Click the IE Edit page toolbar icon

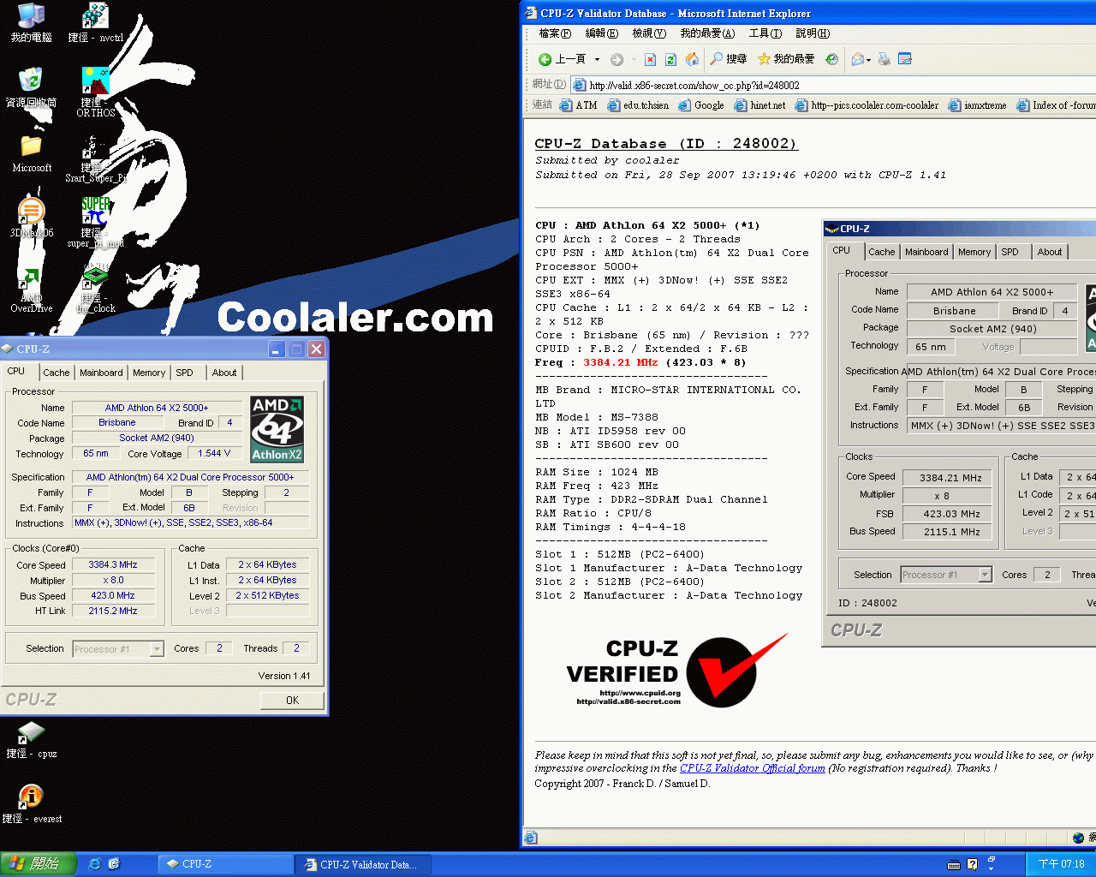point(905,59)
